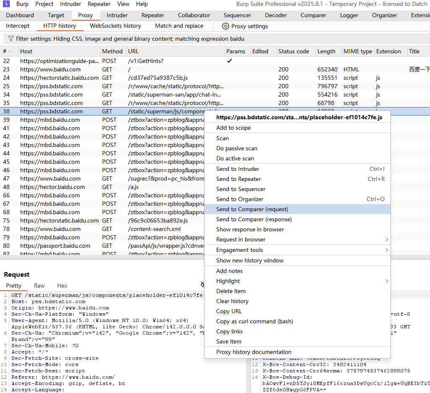Select the Pretty request view tab
430x393 pixels.
14,286
